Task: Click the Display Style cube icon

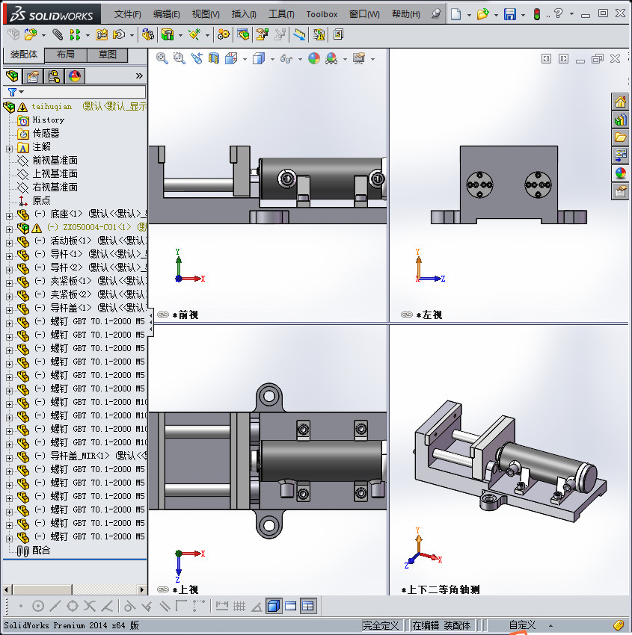Action: click(x=259, y=59)
